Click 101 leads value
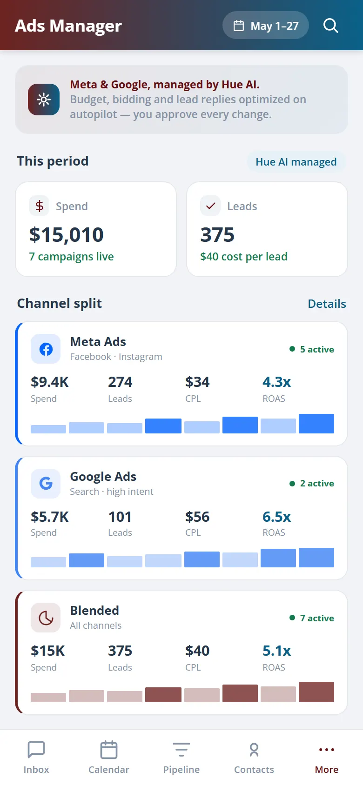This screenshot has height=785, width=363. point(120,517)
